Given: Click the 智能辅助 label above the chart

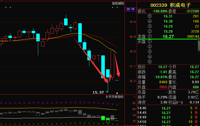Looking at the screenshot, I should (118, 3).
